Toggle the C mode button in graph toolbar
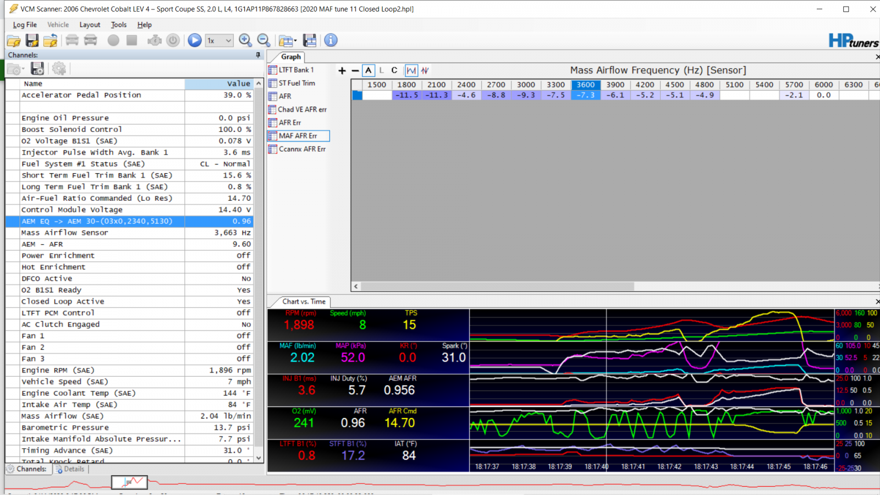880x495 pixels. (x=394, y=70)
